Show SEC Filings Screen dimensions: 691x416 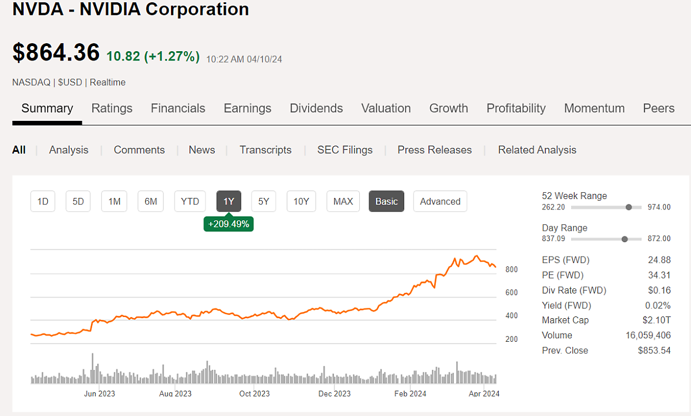pyautogui.click(x=345, y=150)
